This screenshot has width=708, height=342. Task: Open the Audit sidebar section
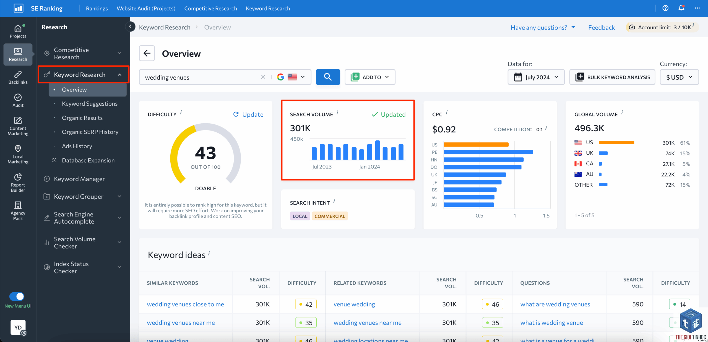(18, 101)
